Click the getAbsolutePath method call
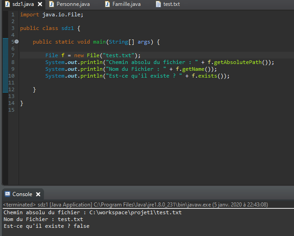 pos(238,62)
